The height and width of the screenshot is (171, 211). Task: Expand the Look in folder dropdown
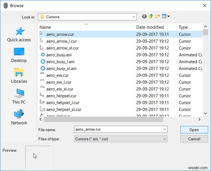pos(134,17)
